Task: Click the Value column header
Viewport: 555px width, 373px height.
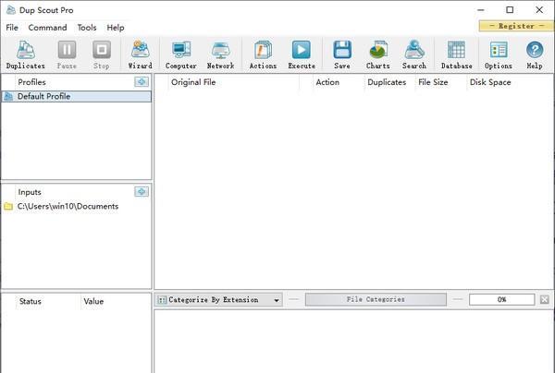Action: [117, 301]
